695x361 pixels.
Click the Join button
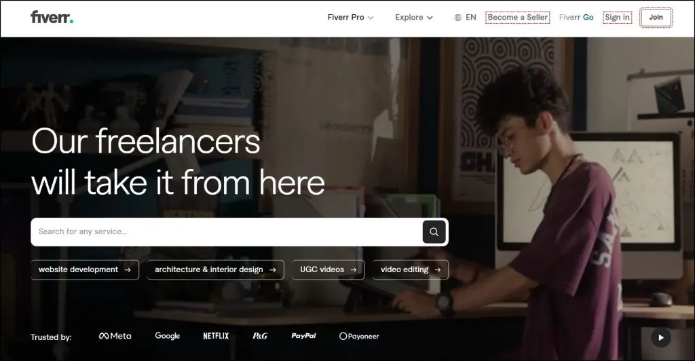tap(656, 17)
